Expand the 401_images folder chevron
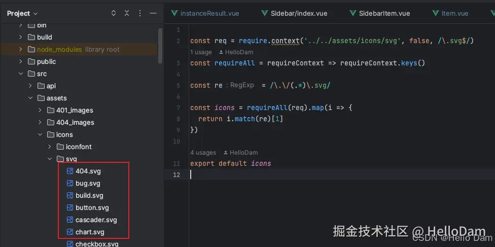This screenshot has width=495, height=247. [40, 110]
